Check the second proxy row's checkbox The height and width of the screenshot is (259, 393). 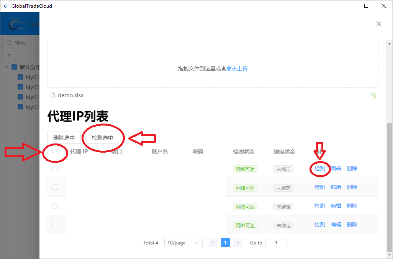pos(55,187)
